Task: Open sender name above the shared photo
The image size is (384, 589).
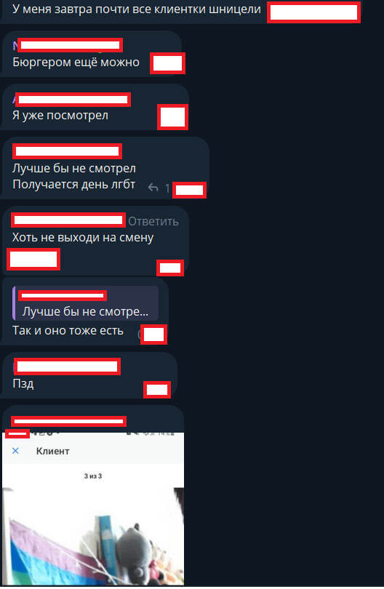Action: (x=68, y=422)
